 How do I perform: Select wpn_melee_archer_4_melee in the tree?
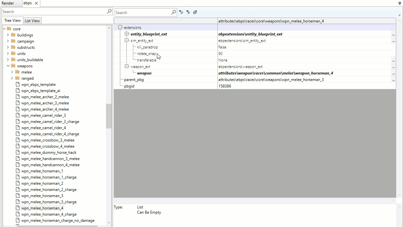click(45, 109)
